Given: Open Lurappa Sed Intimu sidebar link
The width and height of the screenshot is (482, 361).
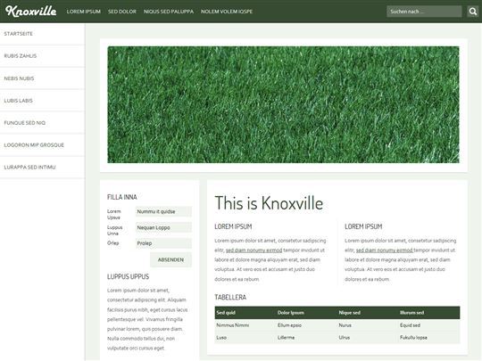Looking at the screenshot, I should 43,168.
